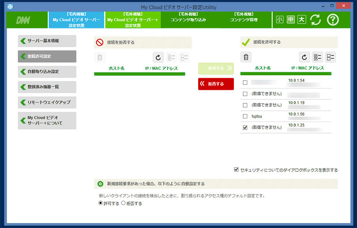Select the 拒否する radio button
This screenshot has height=228, width=357.
124,203
